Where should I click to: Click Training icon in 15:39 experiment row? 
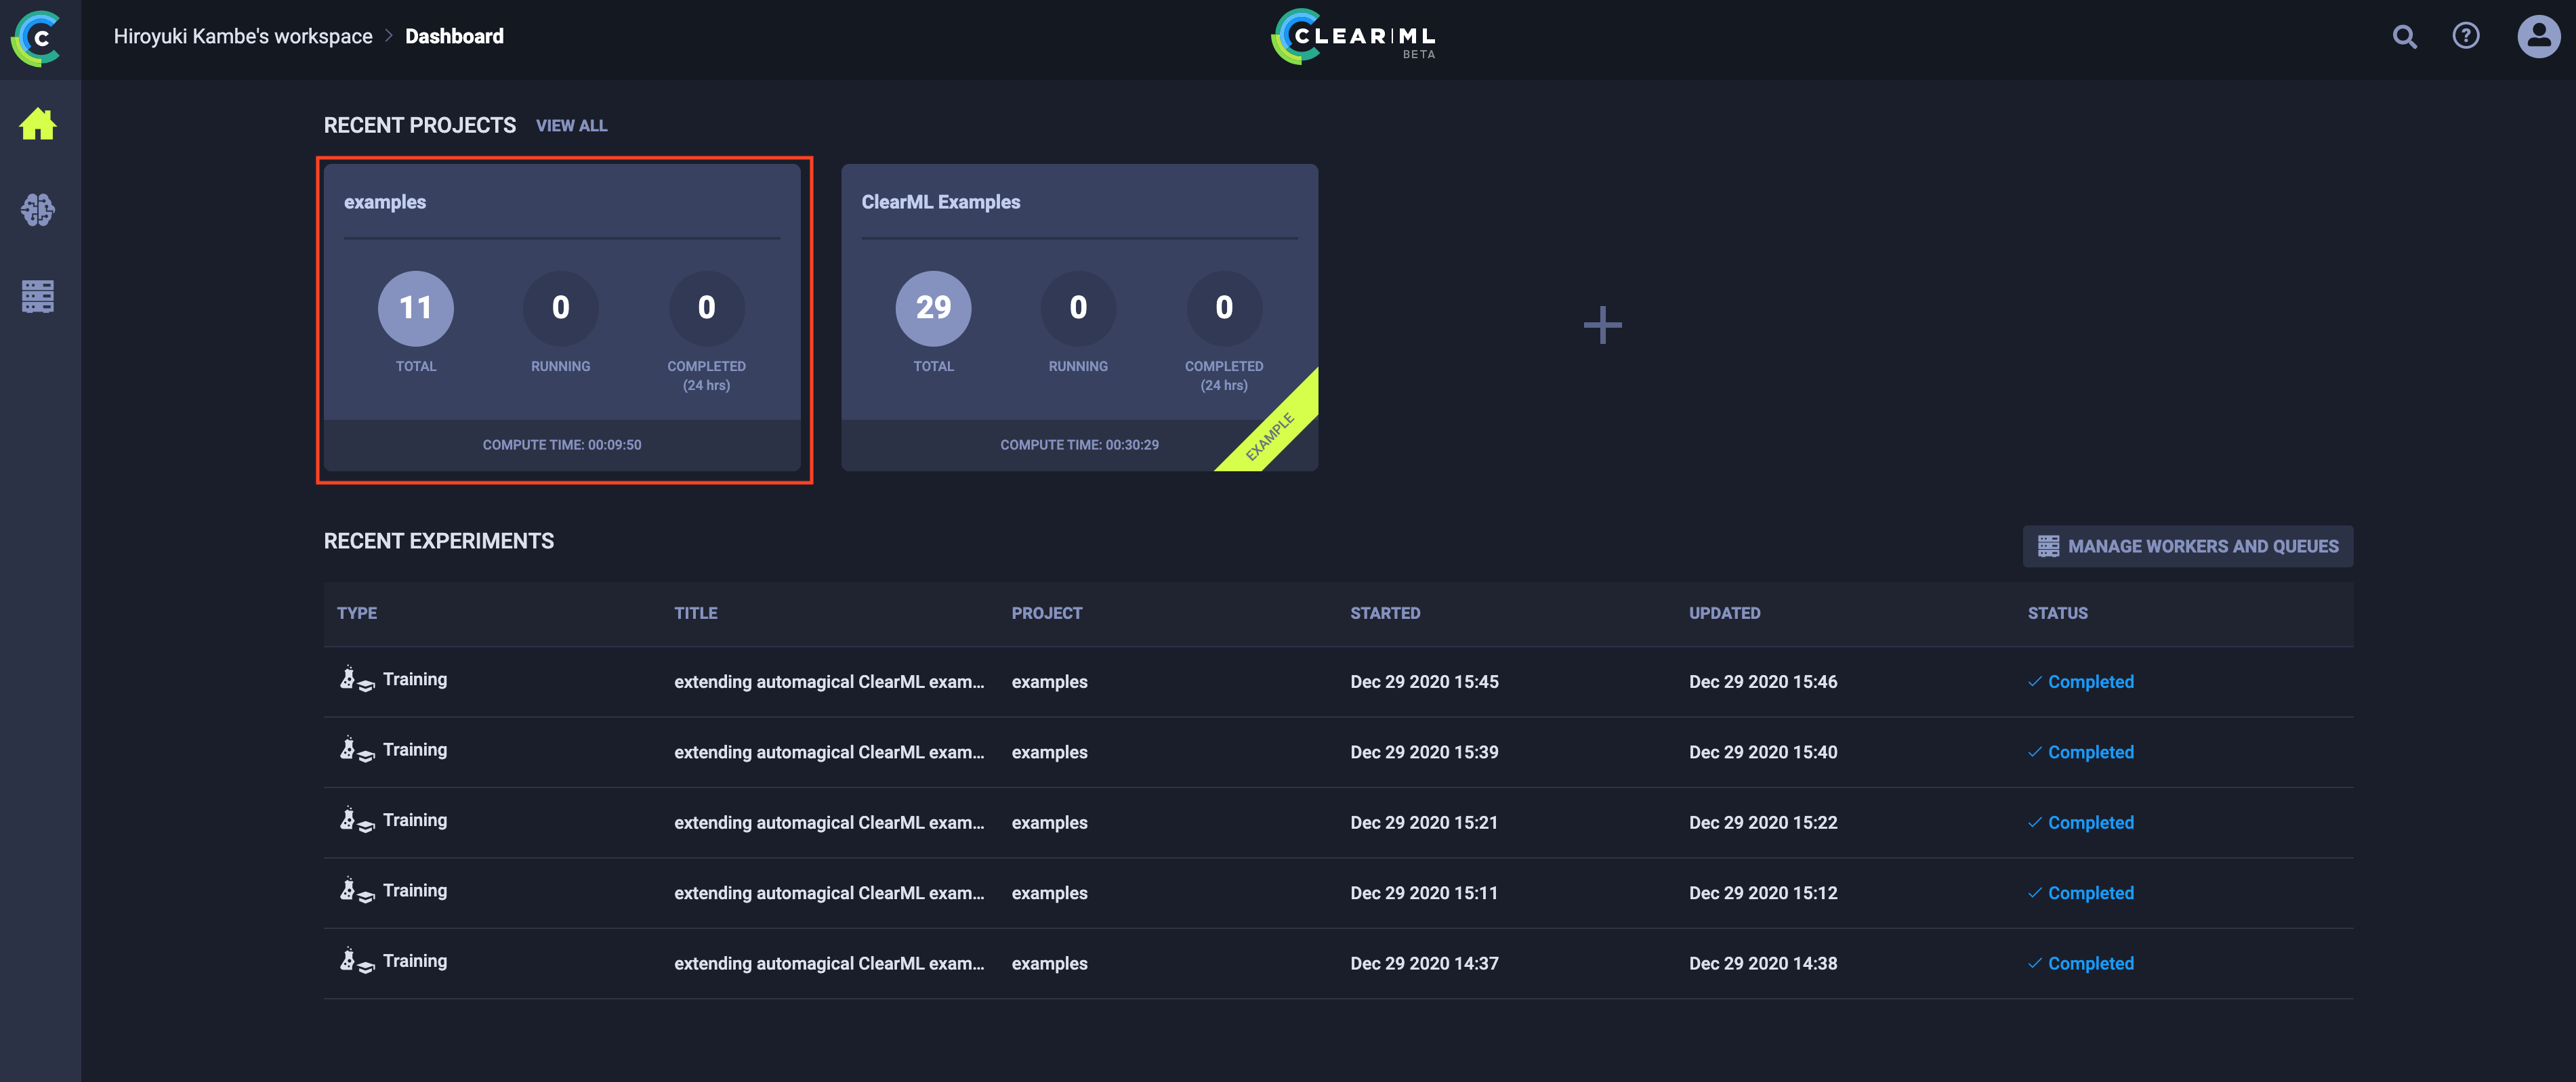[357, 750]
